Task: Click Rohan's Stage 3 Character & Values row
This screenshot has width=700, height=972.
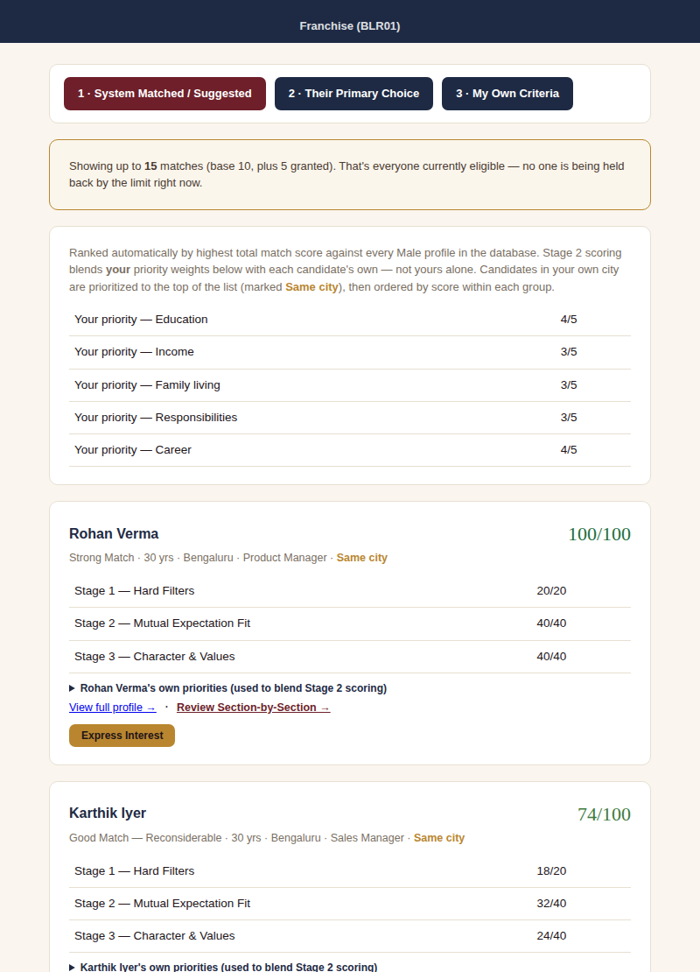Action: [x=350, y=657]
